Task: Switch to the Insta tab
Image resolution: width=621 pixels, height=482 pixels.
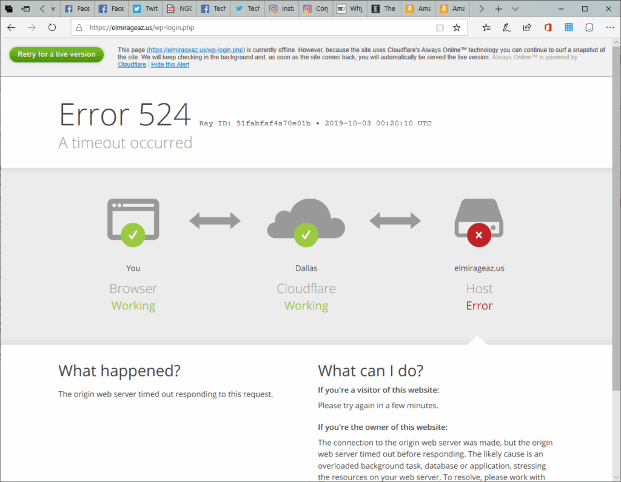Action: tap(281, 8)
